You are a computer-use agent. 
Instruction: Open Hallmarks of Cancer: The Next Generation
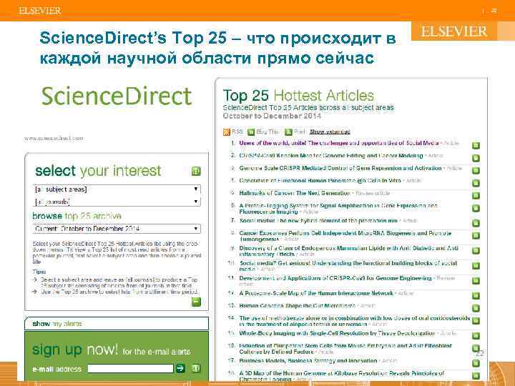(295, 193)
